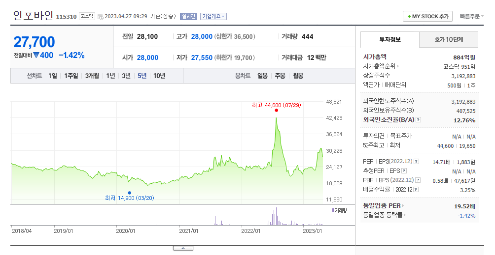
Task: Open the help icon beside PER EPS(2022.12)
Action: (417, 162)
